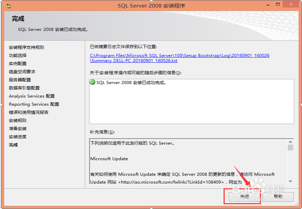This screenshot has width=302, height=209.
Task: Select 安装程序支持规则 step
Action: [27, 47]
